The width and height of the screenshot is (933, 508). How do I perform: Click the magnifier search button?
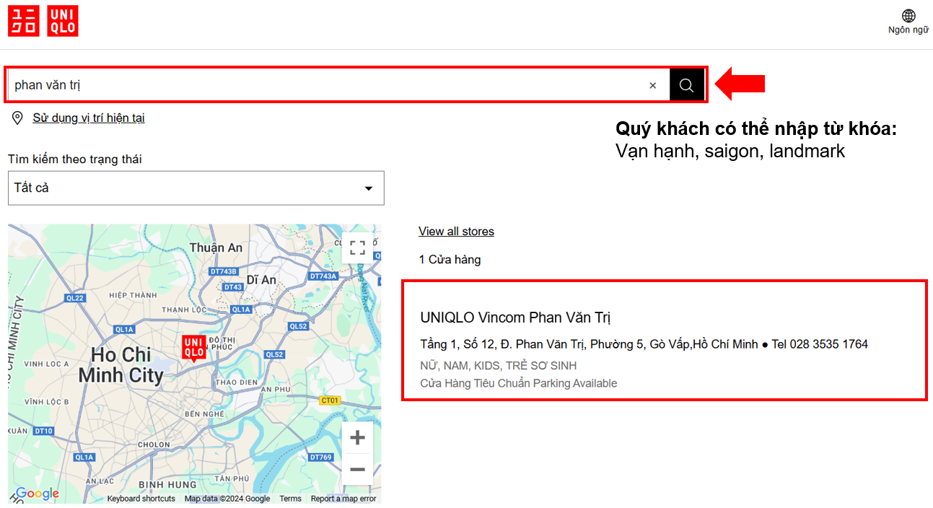[x=686, y=85]
